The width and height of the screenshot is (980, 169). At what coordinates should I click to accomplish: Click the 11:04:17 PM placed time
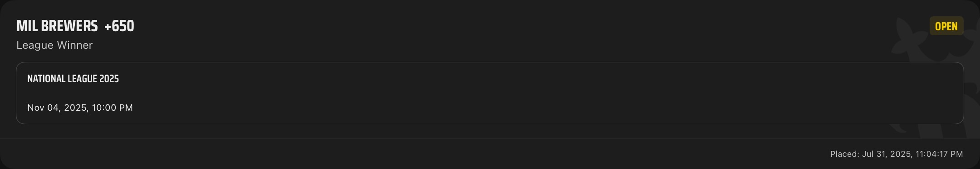point(939,154)
